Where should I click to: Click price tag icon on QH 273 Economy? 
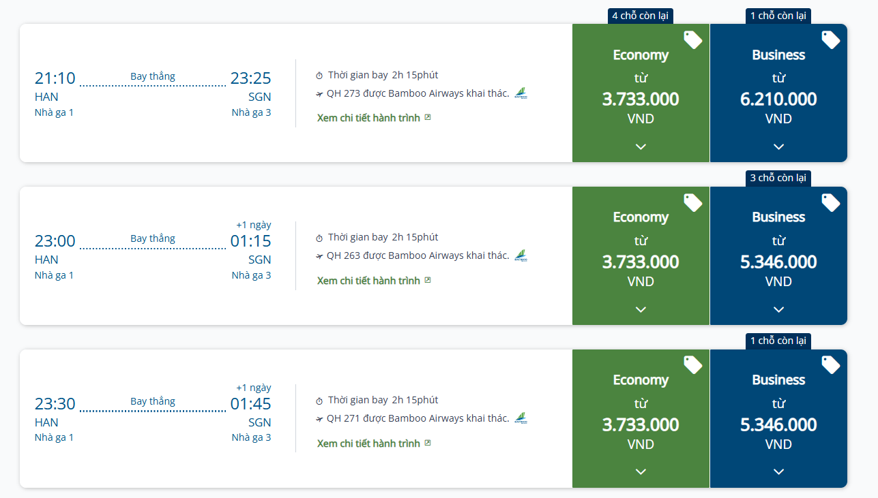(692, 40)
